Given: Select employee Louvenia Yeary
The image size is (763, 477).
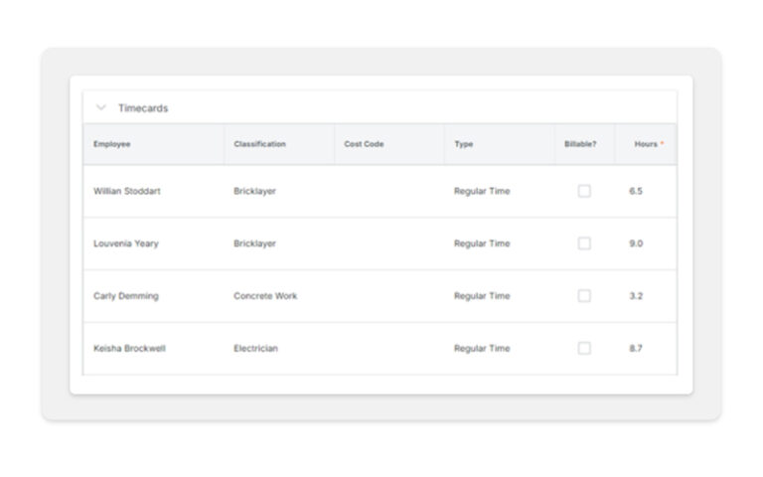Looking at the screenshot, I should coord(125,243).
